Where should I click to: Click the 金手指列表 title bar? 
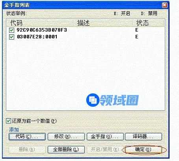click(82, 5)
